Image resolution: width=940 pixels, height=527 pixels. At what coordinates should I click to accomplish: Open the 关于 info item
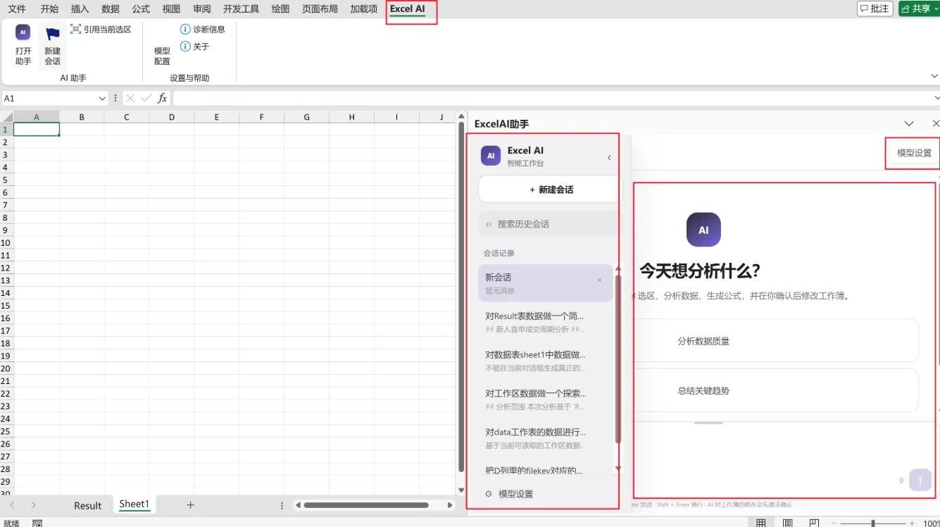pos(195,46)
